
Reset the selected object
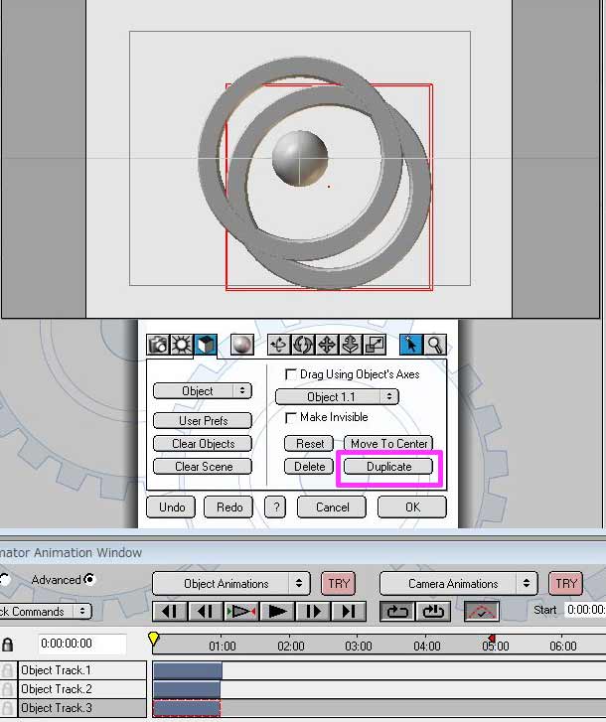(309, 443)
